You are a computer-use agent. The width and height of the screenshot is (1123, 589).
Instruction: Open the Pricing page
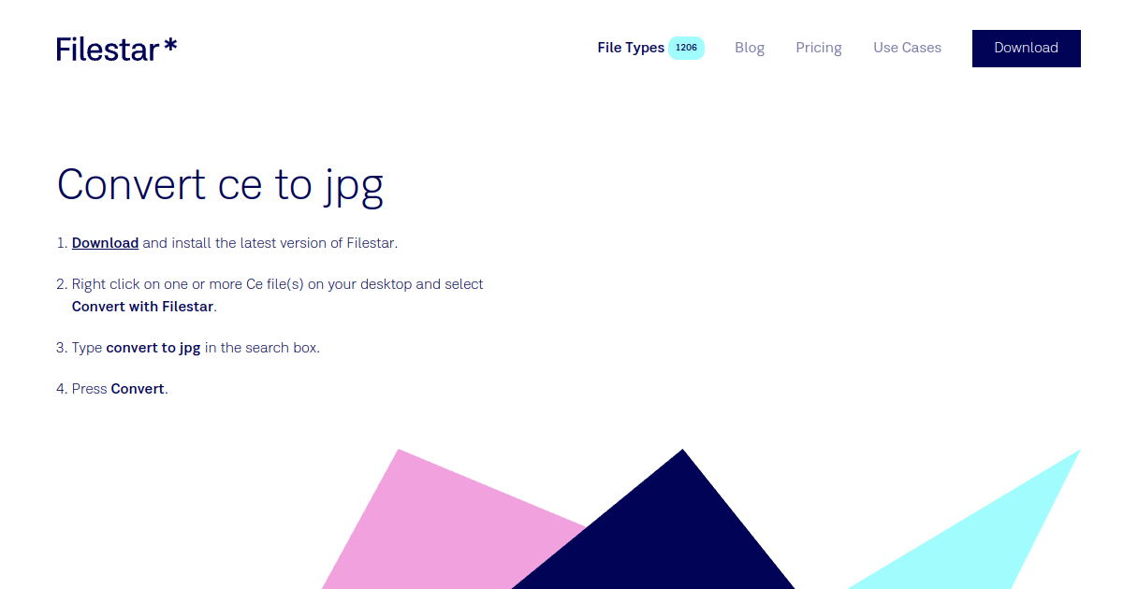tap(819, 48)
